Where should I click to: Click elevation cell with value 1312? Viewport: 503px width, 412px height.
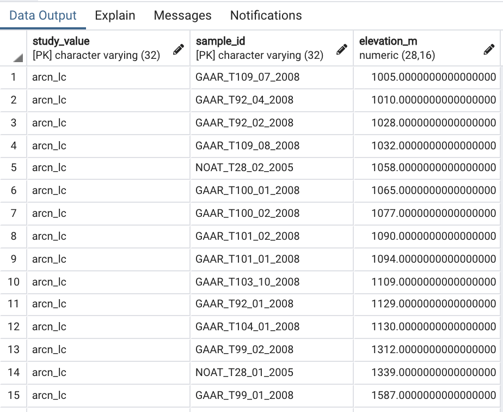pyautogui.click(x=433, y=349)
